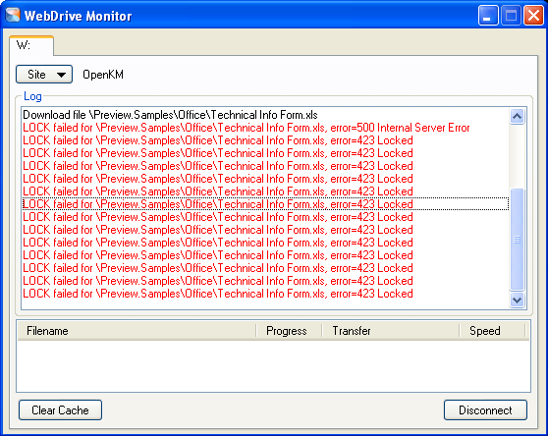Open the Site dropdown button
Screen dimensions: 548x436
point(44,74)
